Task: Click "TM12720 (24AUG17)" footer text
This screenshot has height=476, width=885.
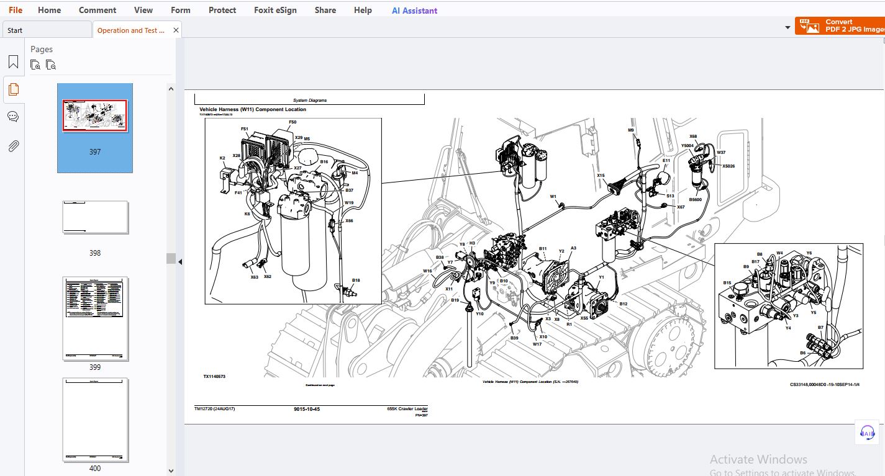Action: tap(215, 409)
